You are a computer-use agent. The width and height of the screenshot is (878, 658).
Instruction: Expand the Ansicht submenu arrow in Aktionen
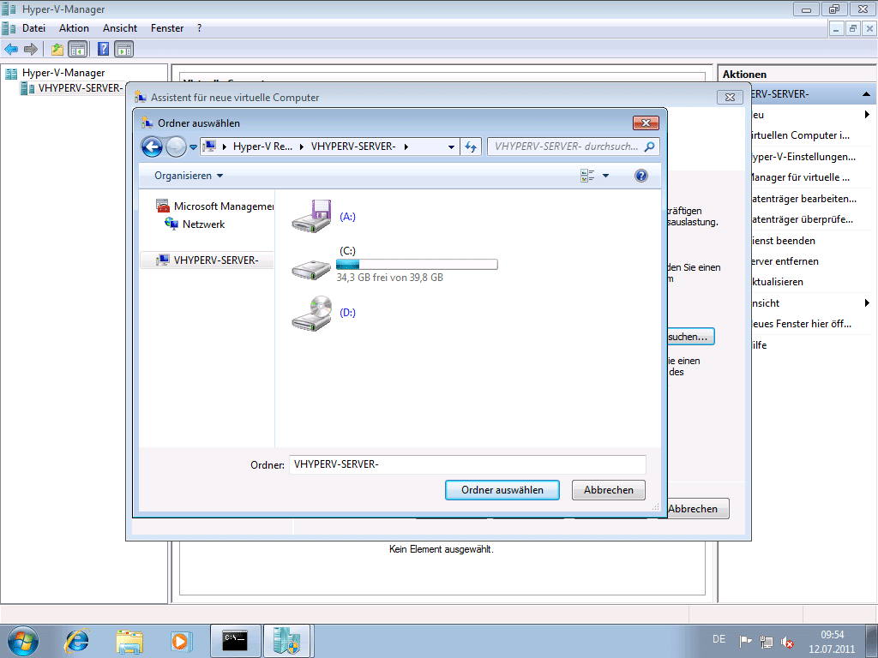tap(867, 302)
